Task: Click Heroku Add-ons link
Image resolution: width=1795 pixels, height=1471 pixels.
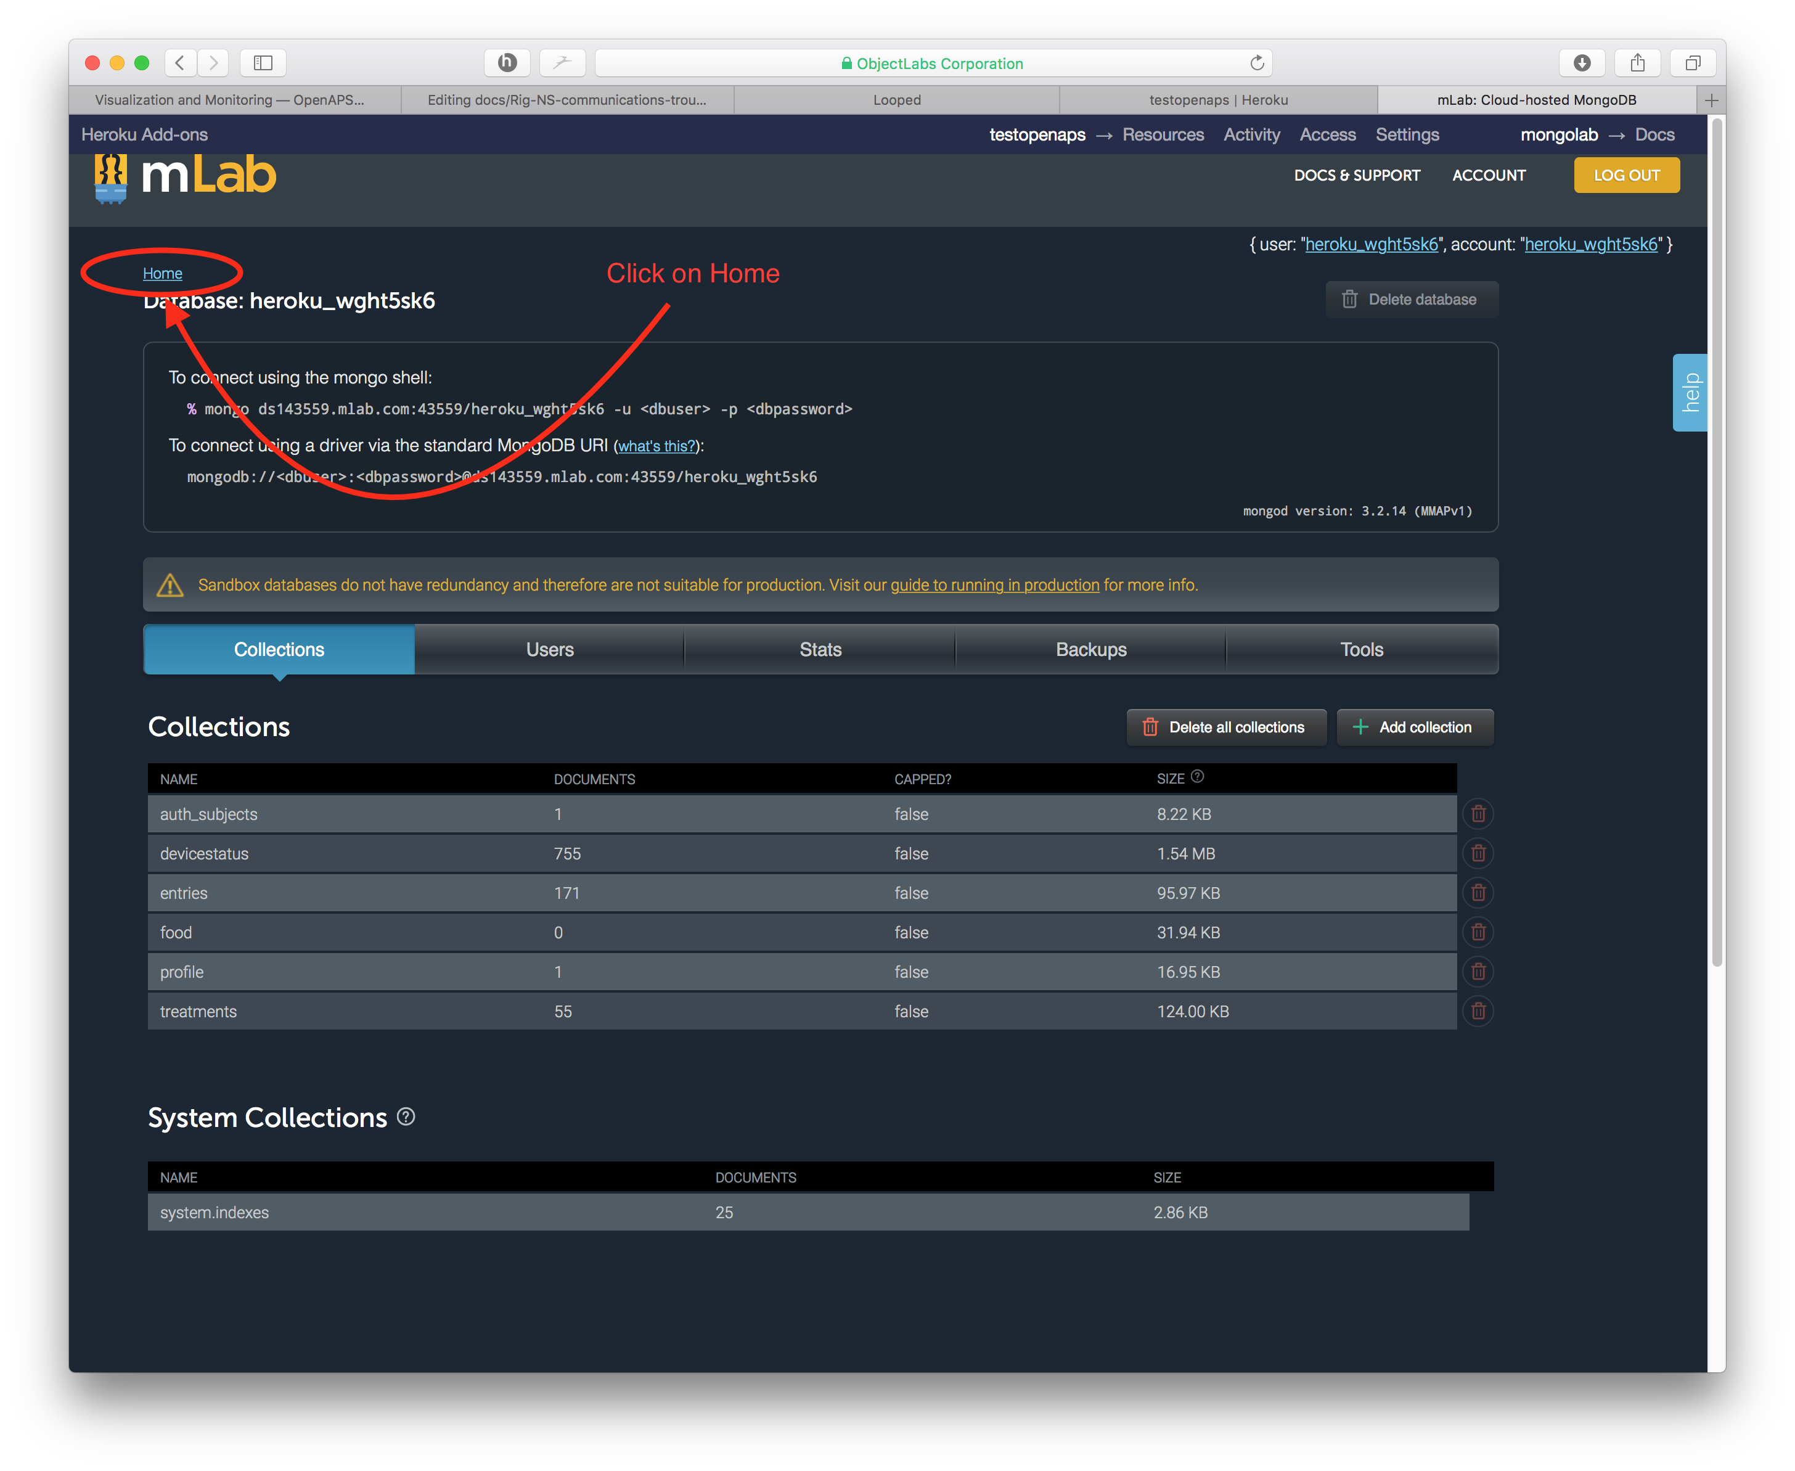Action: (145, 135)
